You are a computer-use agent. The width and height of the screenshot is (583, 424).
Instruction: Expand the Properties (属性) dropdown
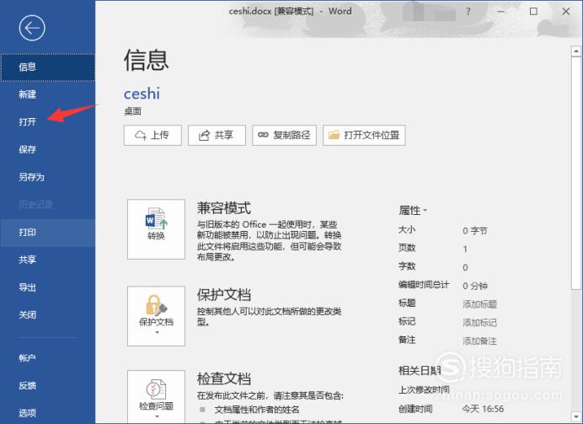click(x=413, y=211)
